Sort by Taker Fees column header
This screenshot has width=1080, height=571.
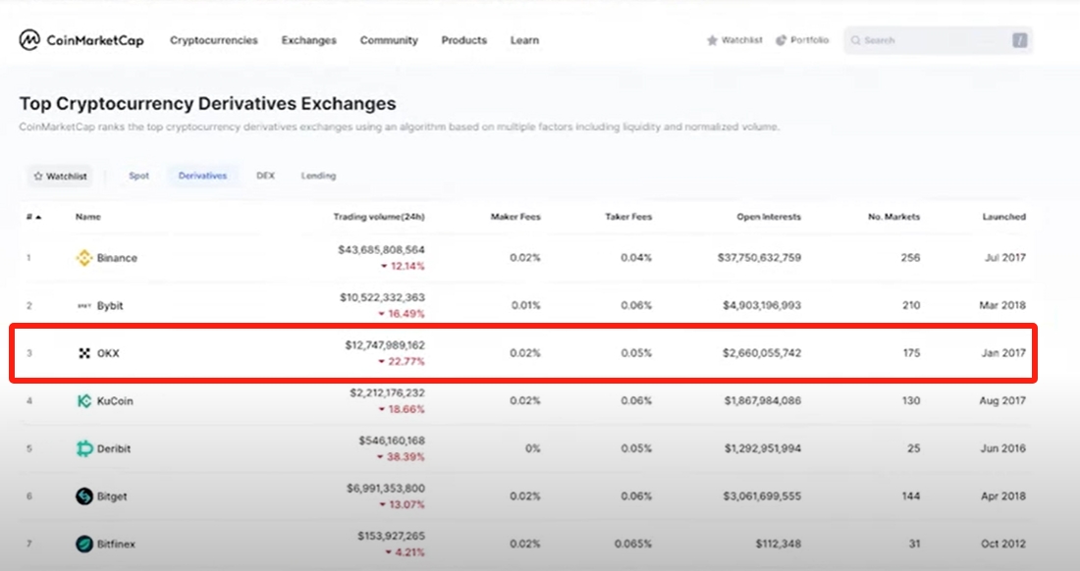point(628,217)
